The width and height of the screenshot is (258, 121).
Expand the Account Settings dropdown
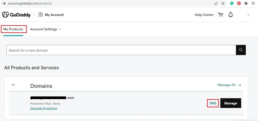pyautogui.click(x=45, y=29)
